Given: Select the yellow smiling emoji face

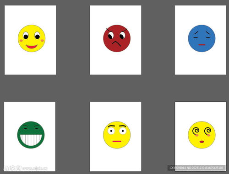Looking at the screenshot, I should coord(32,38).
